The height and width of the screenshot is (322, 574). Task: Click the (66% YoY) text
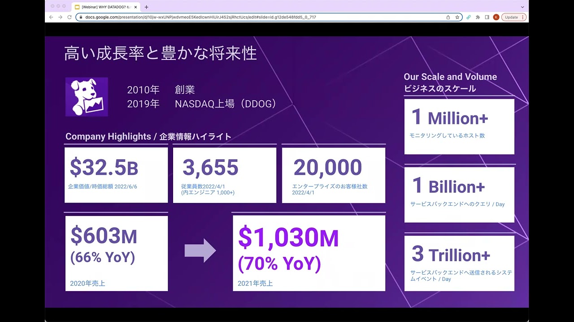[103, 257]
